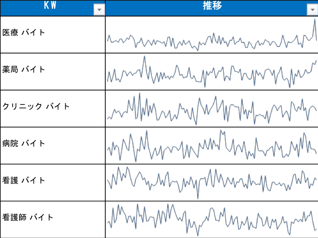Select the 看護師 バイト trend sparkline
Viewport: 318px width, 238px height.
click(211, 217)
